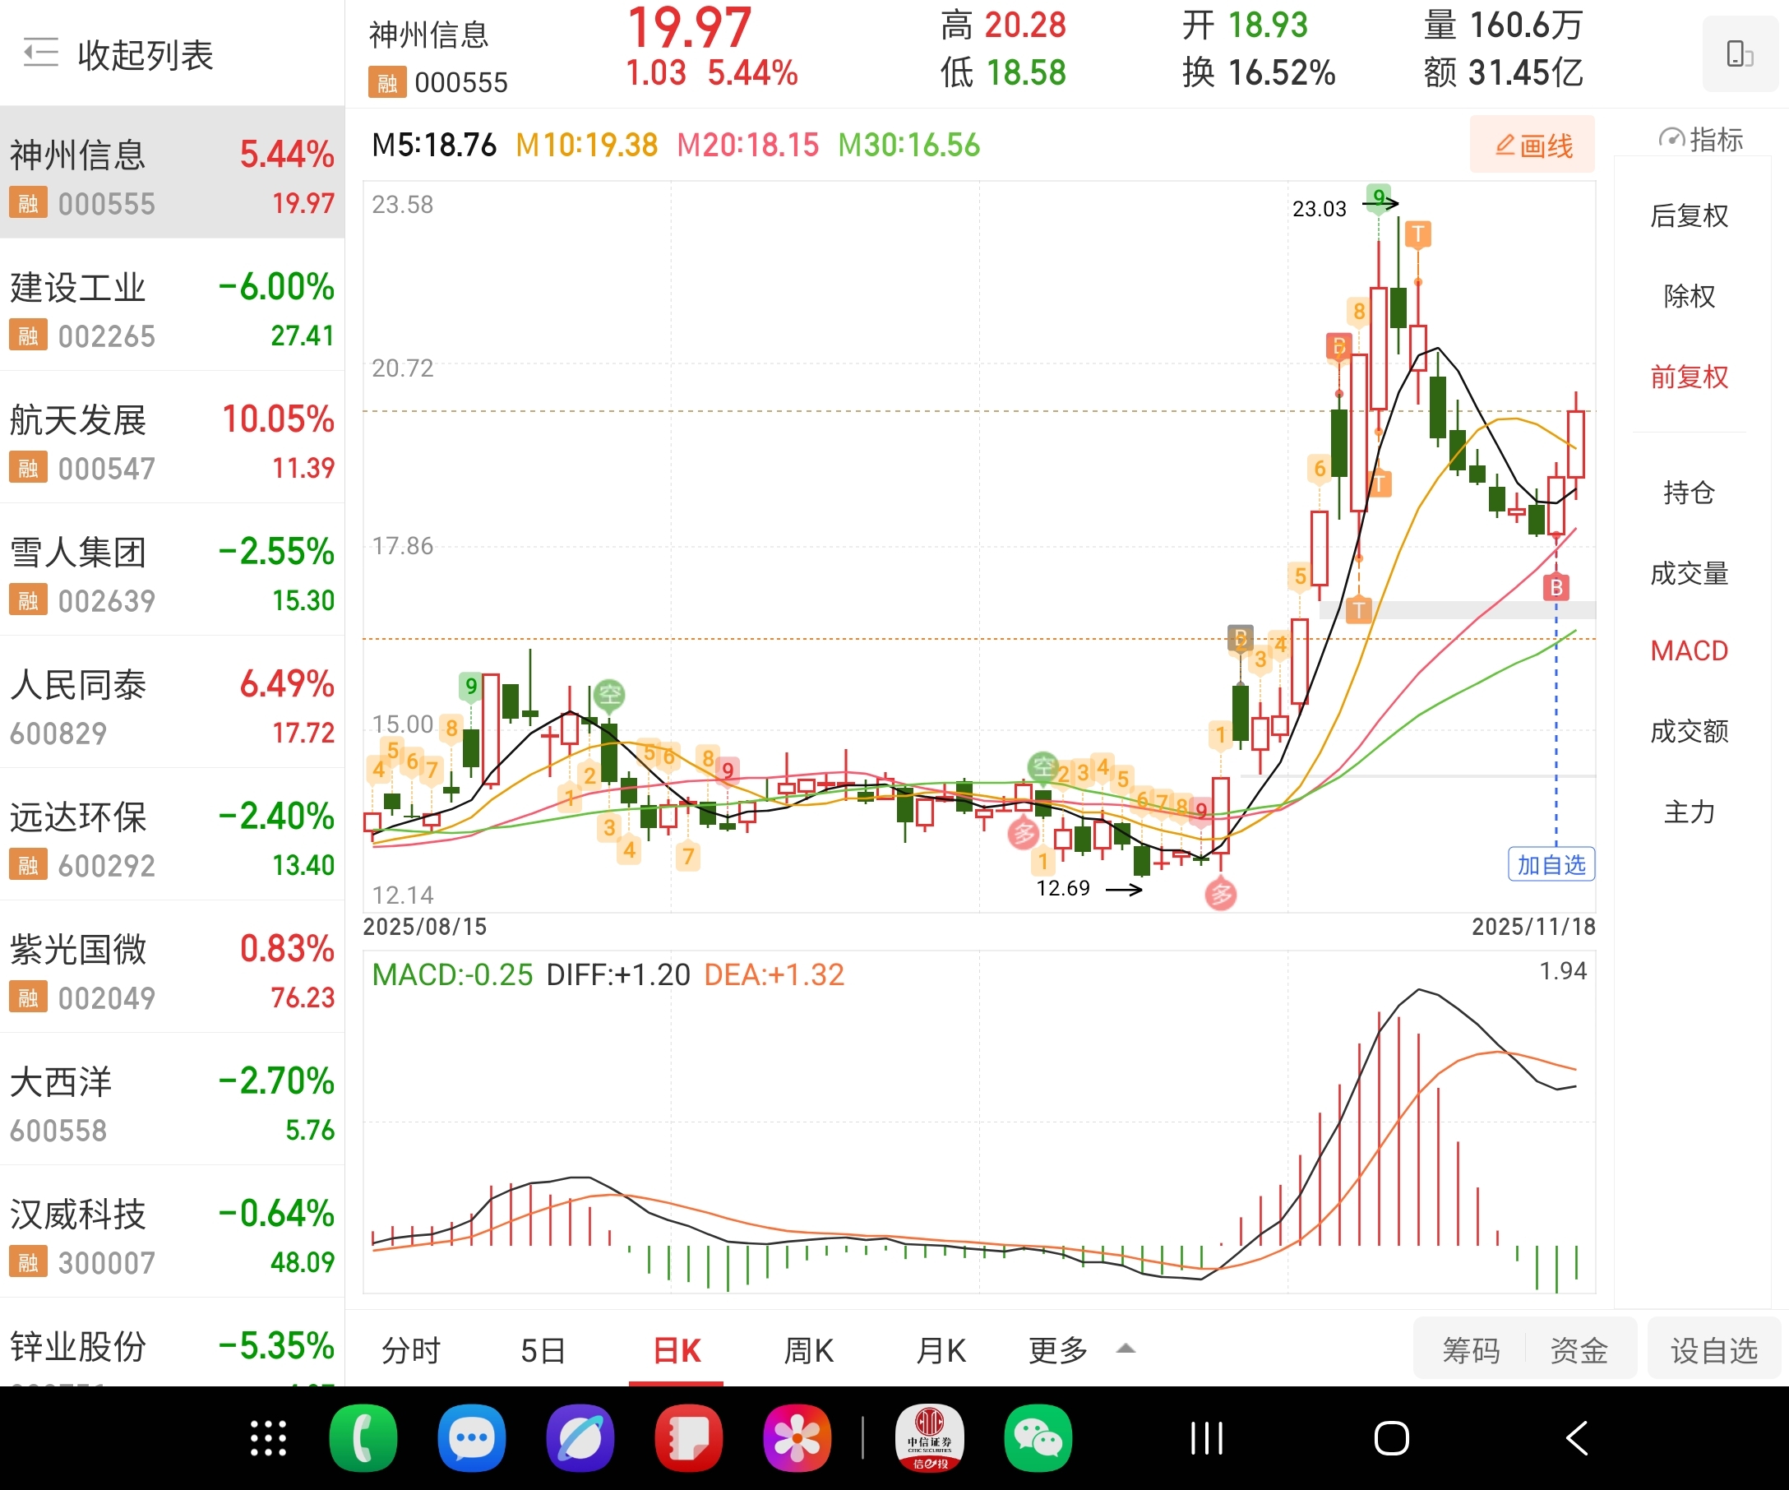Open the WeChat app in dock
The width and height of the screenshot is (1789, 1490).
pos(1038,1438)
